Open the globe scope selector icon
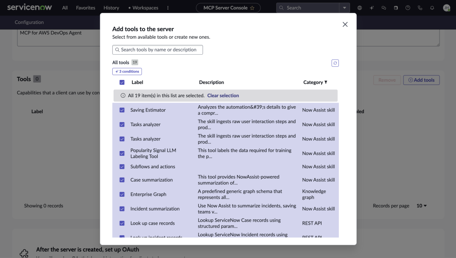The height and width of the screenshot is (258, 456). [x=360, y=8]
